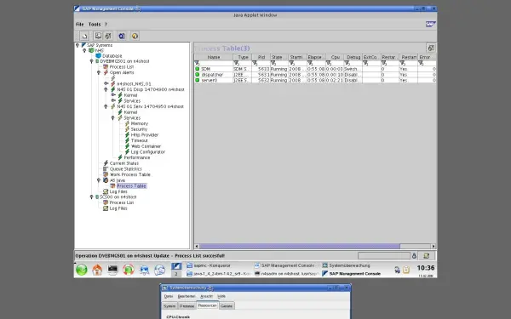The height and width of the screenshot is (319, 511).
Task: Open the Tools menu
Action: [95, 24]
